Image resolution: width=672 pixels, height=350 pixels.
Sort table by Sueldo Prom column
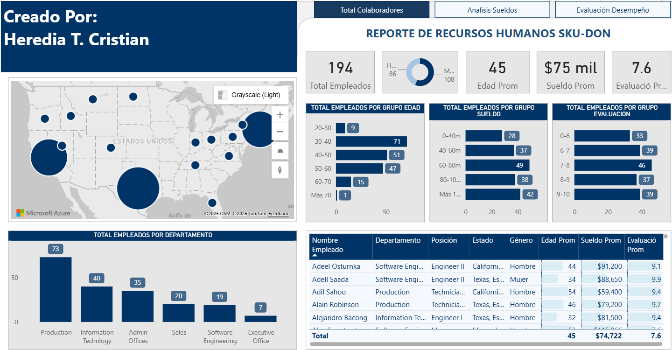coord(601,240)
